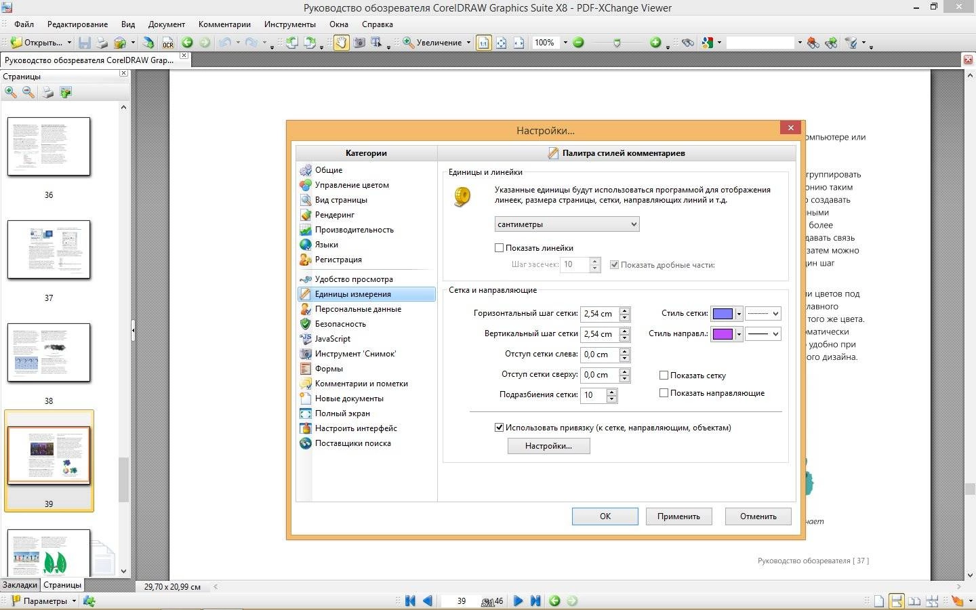Zoom out thumbnails in Pages panel
This screenshot has height=610, width=976.
coord(28,92)
